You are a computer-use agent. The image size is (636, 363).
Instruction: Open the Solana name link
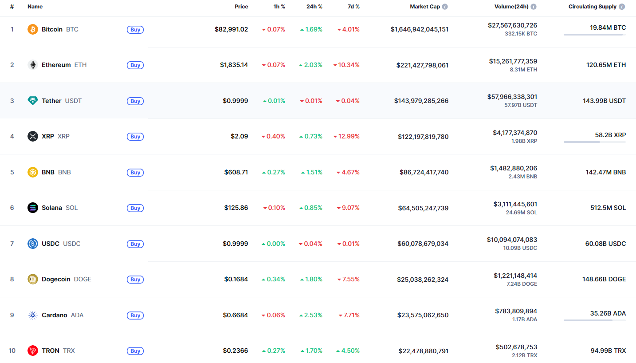[x=52, y=208]
